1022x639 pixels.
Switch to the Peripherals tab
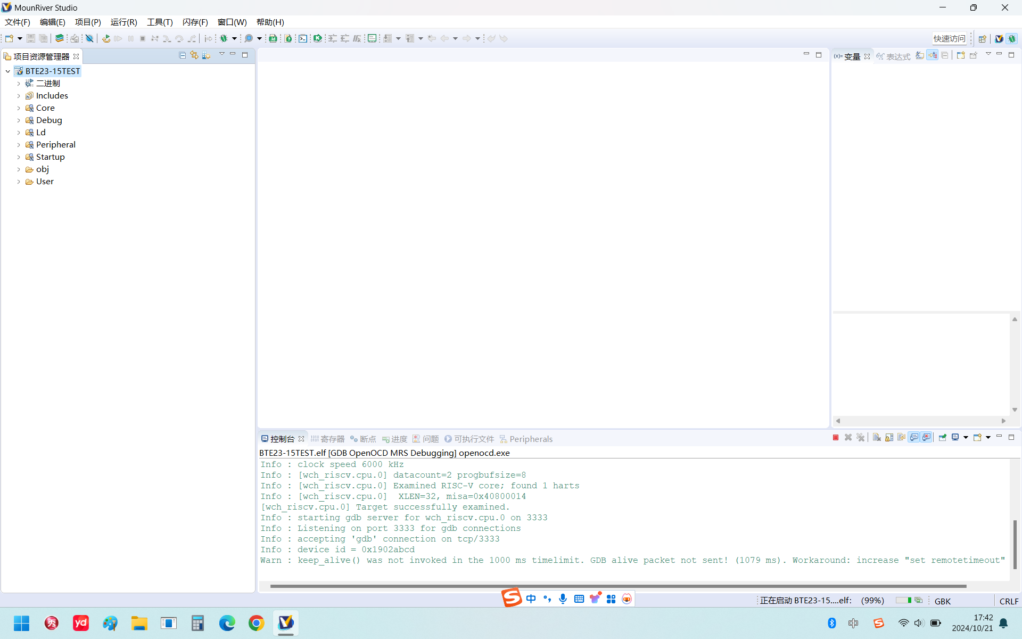(526, 439)
